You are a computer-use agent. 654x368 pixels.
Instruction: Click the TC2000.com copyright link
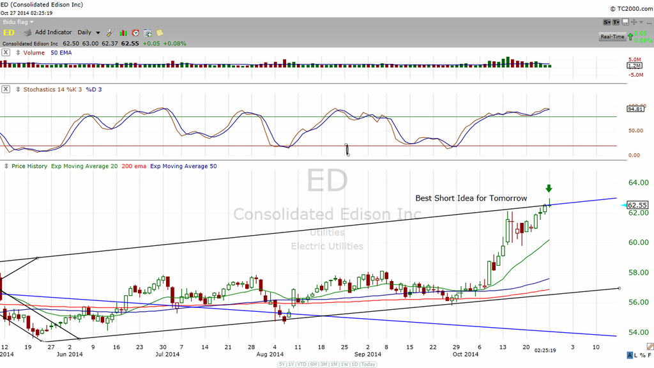632,9
